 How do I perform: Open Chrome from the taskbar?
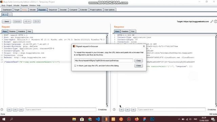coord(90,119)
